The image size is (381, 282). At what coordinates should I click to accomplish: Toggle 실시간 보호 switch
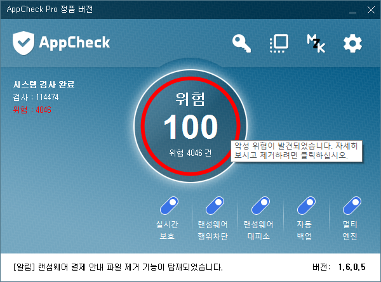(169, 207)
